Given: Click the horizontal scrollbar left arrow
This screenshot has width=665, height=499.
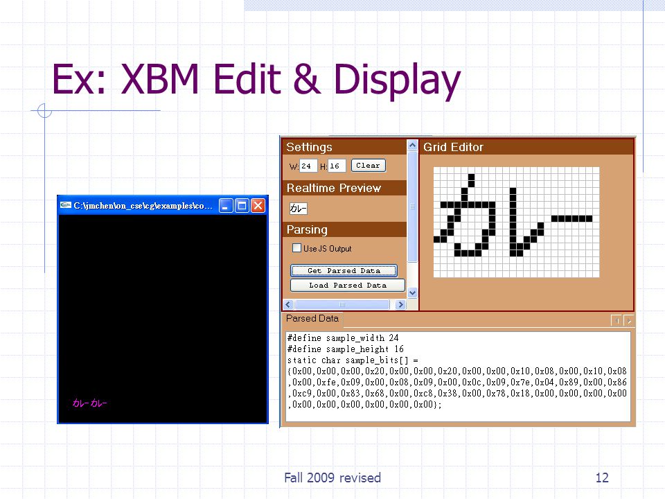Looking at the screenshot, I should click(288, 304).
